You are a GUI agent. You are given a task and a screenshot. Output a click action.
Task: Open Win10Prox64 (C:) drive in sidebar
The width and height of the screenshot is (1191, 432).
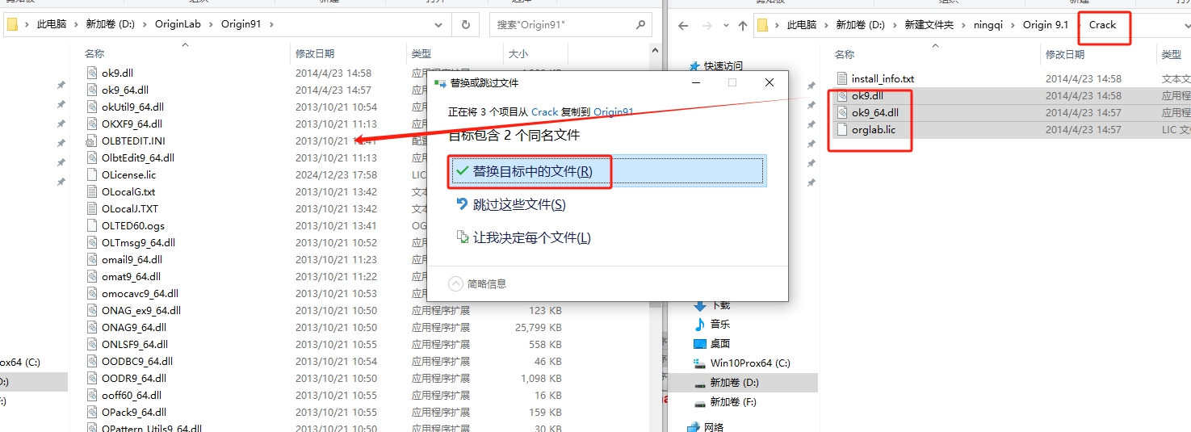[750, 363]
